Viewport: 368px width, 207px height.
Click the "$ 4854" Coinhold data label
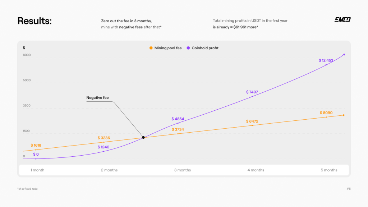178,119
